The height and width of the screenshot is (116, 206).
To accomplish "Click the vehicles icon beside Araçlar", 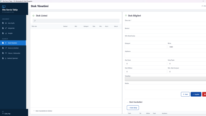I will tap(6, 33).
